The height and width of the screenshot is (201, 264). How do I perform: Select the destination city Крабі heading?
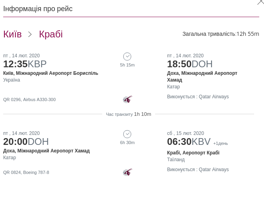point(50,34)
